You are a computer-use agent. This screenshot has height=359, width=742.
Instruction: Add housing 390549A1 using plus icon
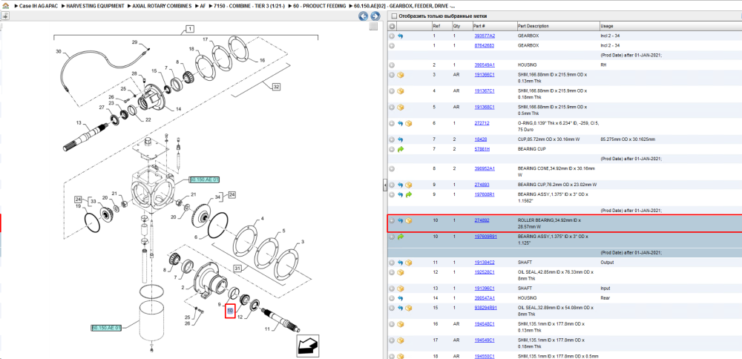point(392,65)
